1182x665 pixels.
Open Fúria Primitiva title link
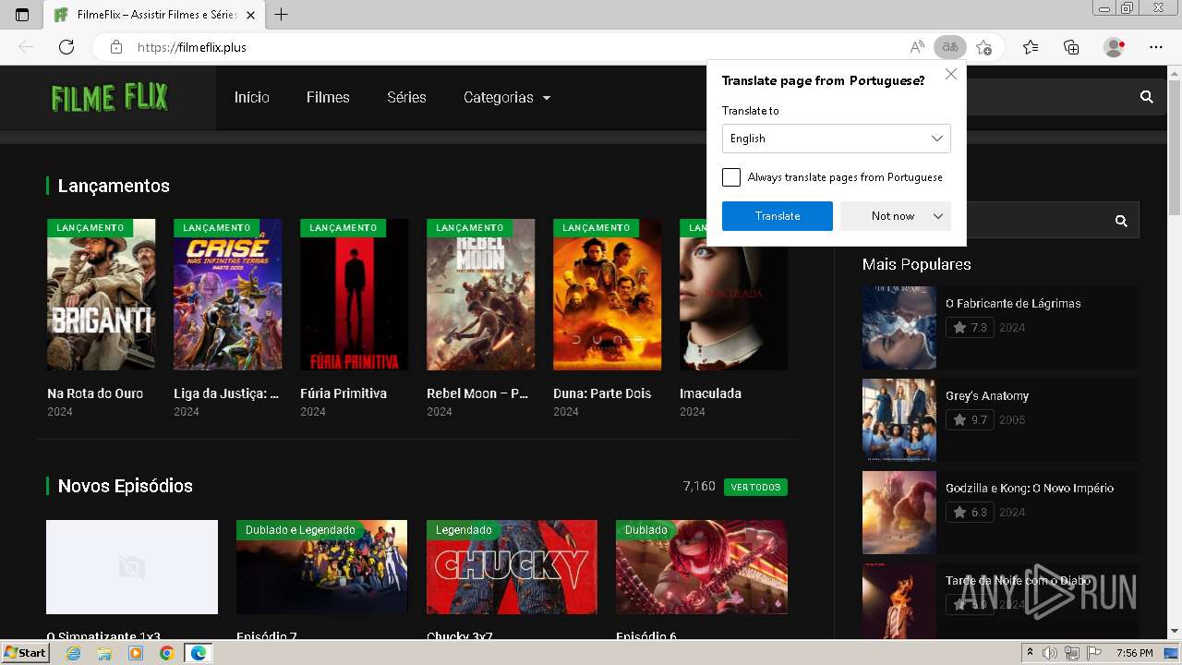point(344,393)
